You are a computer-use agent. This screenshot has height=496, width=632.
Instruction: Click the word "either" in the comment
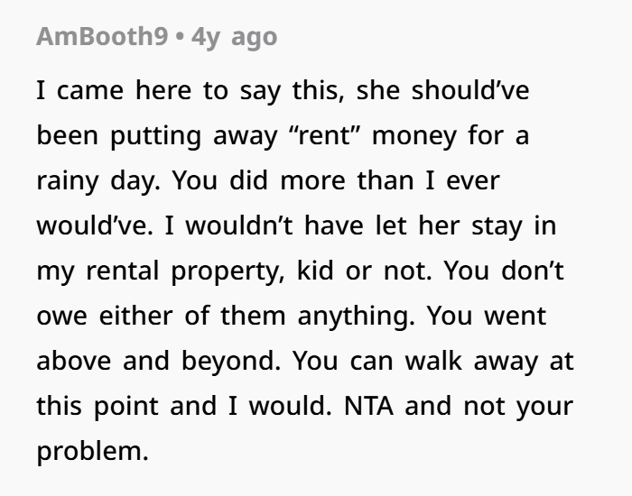(135, 316)
